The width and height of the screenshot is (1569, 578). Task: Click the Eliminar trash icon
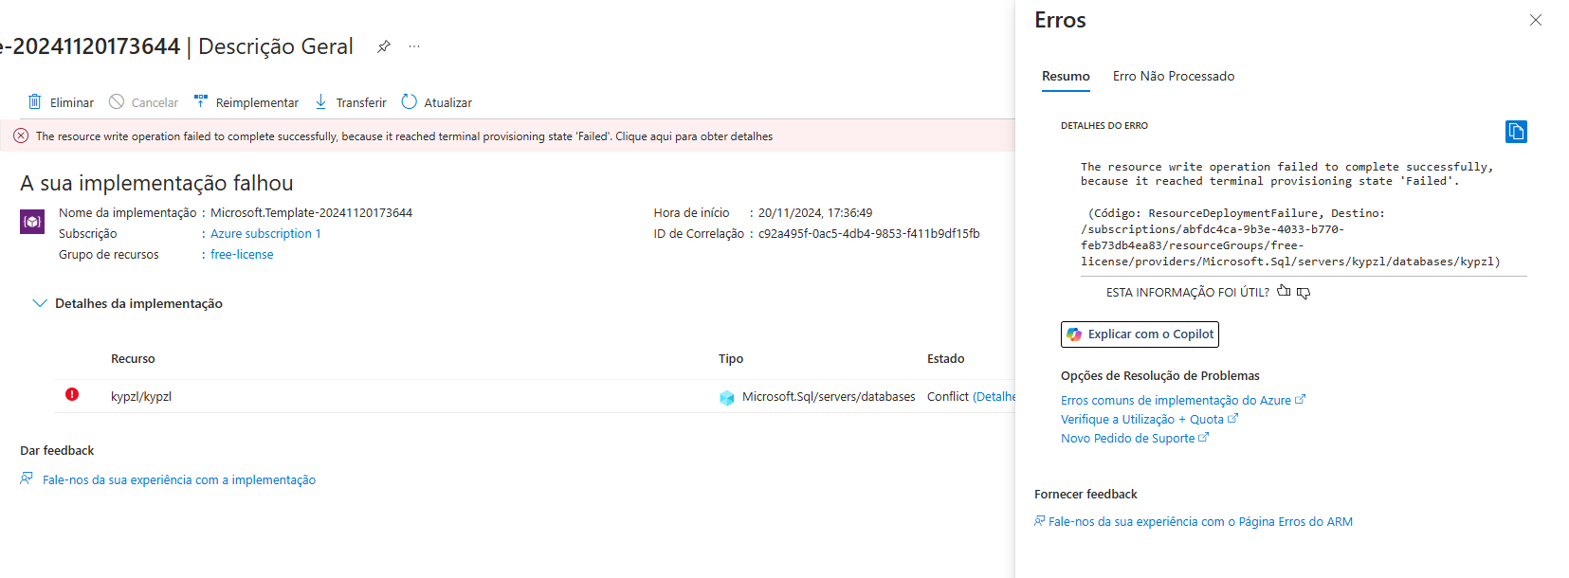click(x=35, y=101)
